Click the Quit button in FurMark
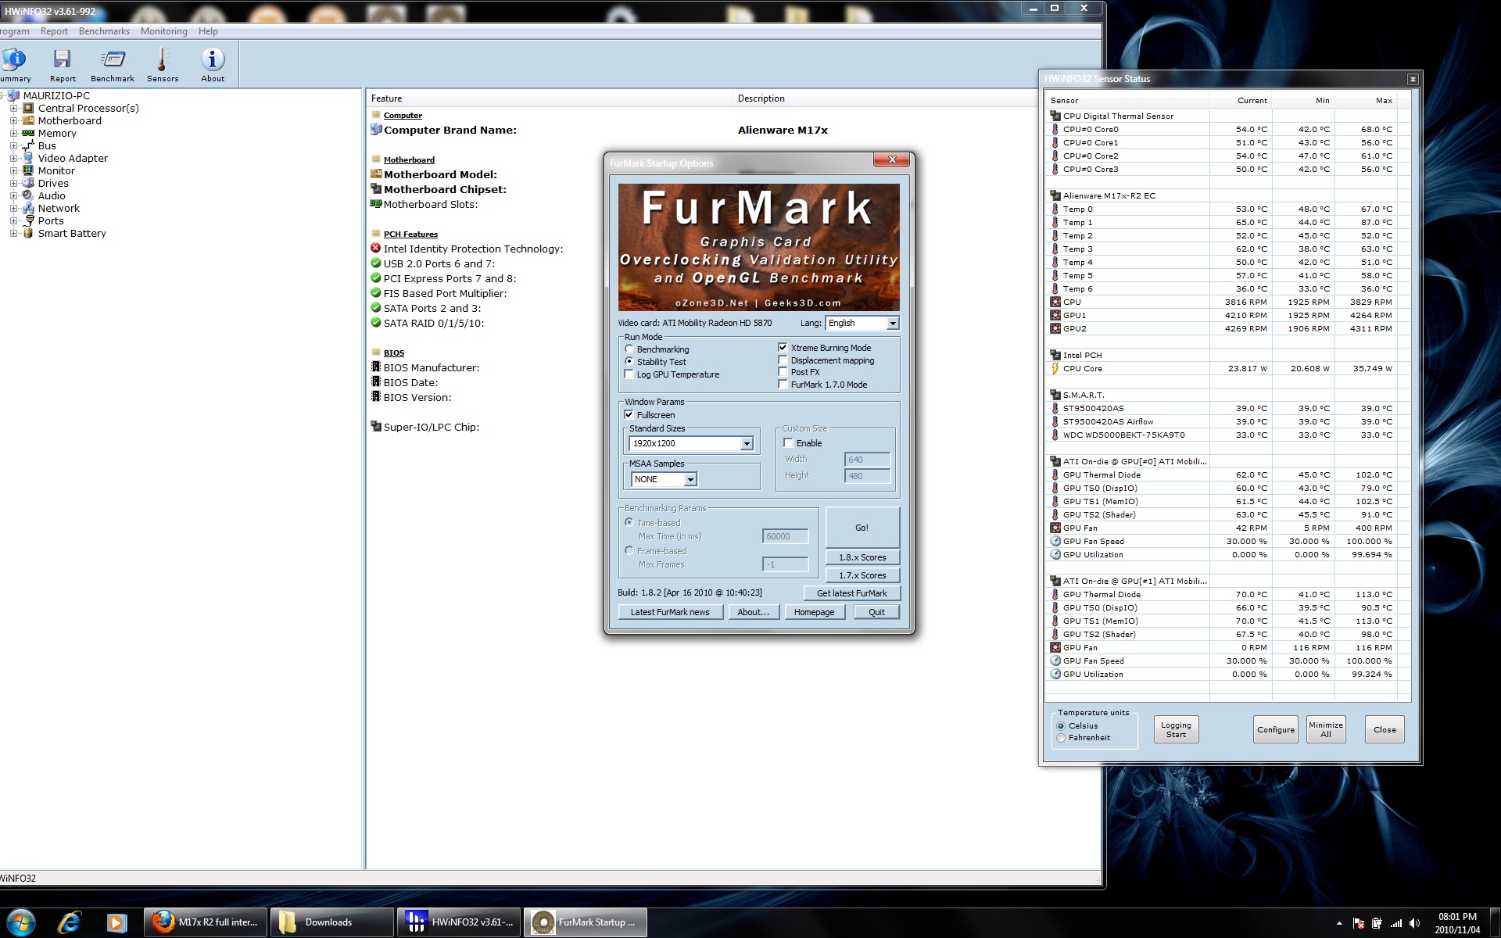The image size is (1501, 938). point(876,612)
